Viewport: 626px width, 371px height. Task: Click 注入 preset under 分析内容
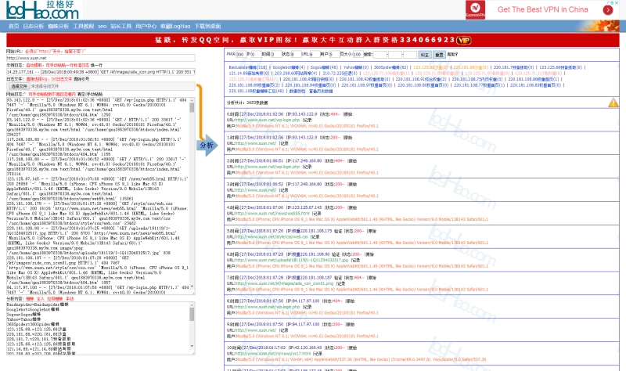click(41, 299)
